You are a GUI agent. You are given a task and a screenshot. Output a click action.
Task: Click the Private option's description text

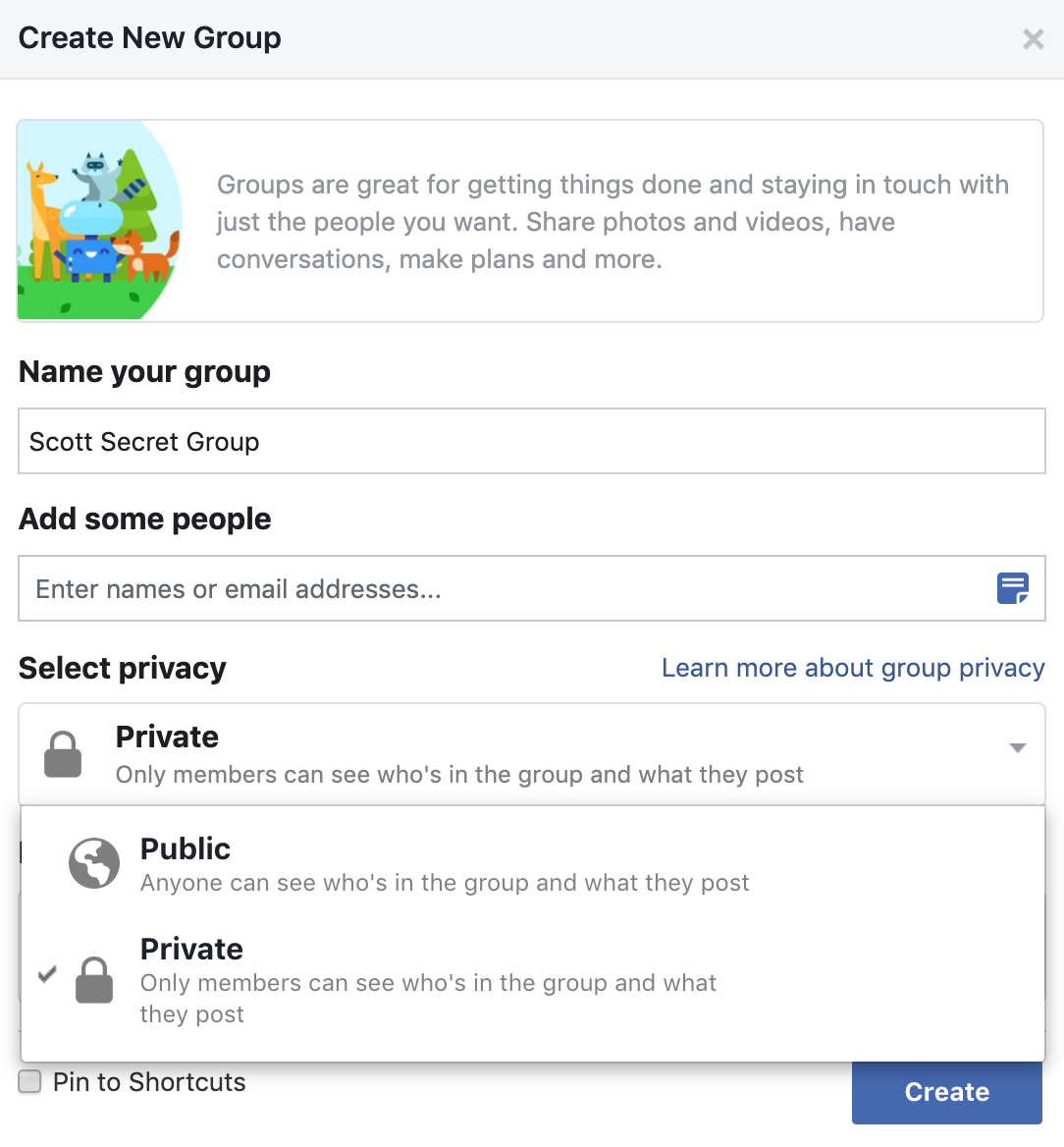(428, 997)
